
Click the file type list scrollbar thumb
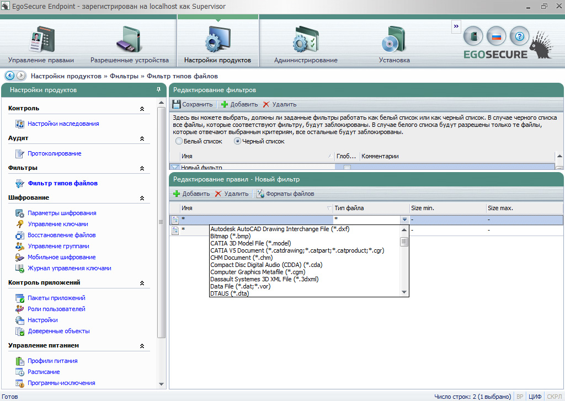tap(404, 242)
